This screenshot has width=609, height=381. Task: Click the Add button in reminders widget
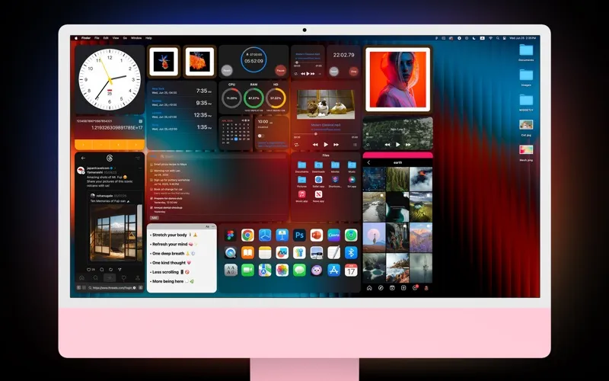click(x=155, y=218)
